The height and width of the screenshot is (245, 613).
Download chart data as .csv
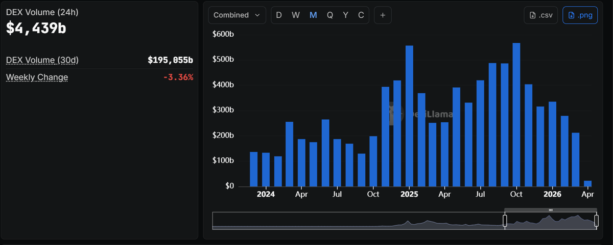541,15
